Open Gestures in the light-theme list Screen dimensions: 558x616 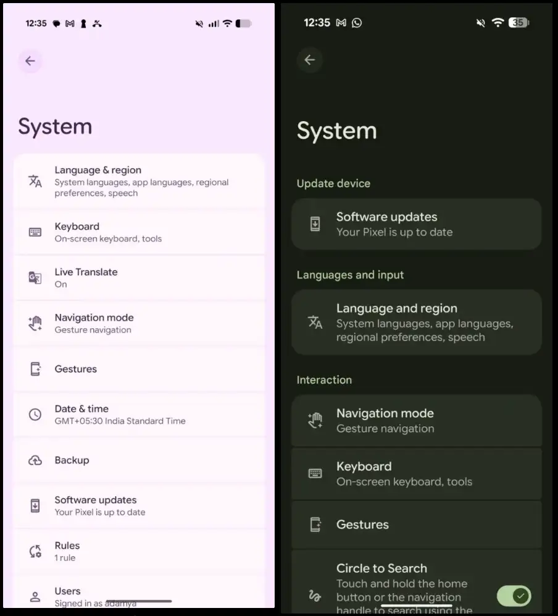(76, 369)
